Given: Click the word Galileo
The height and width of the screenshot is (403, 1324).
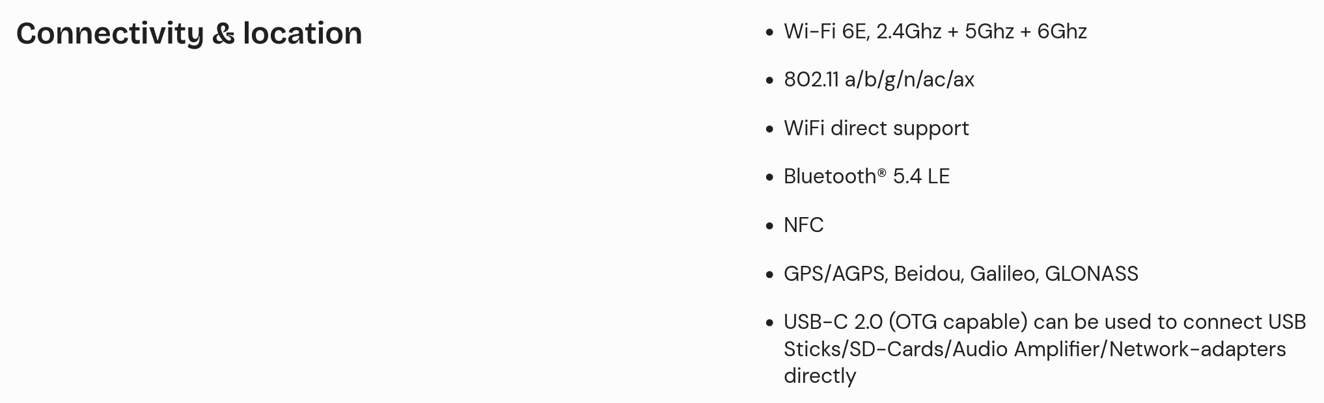Looking at the screenshot, I should click(x=1004, y=274).
